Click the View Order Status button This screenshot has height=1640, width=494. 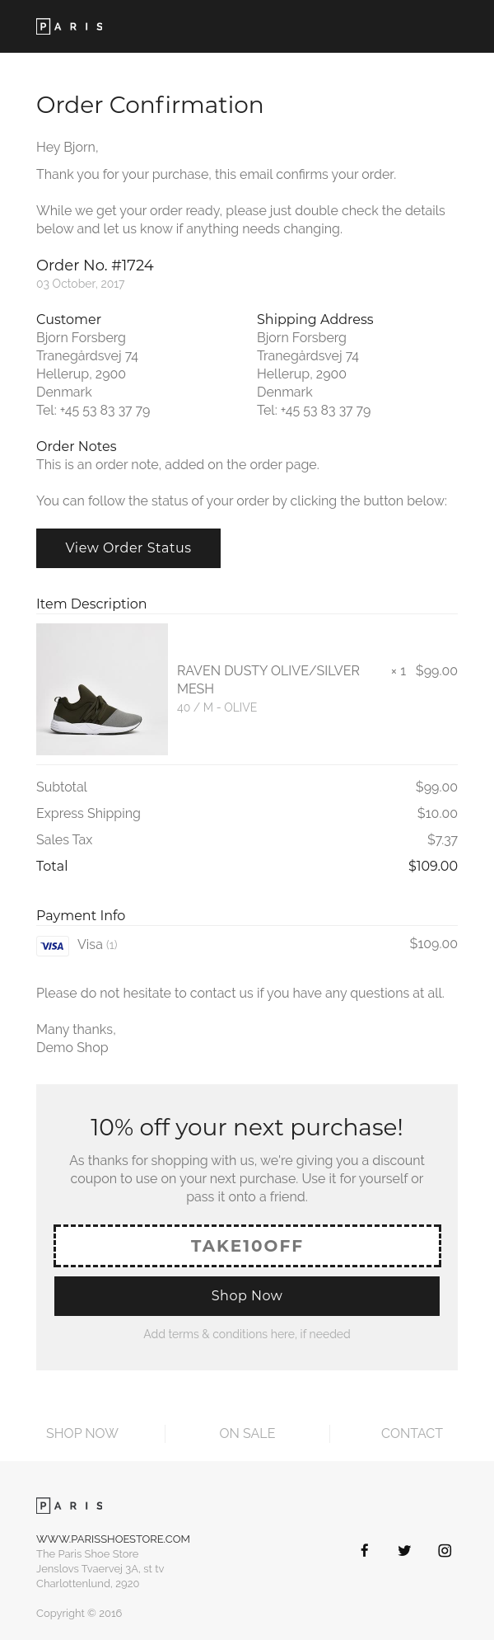pyautogui.click(x=128, y=547)
